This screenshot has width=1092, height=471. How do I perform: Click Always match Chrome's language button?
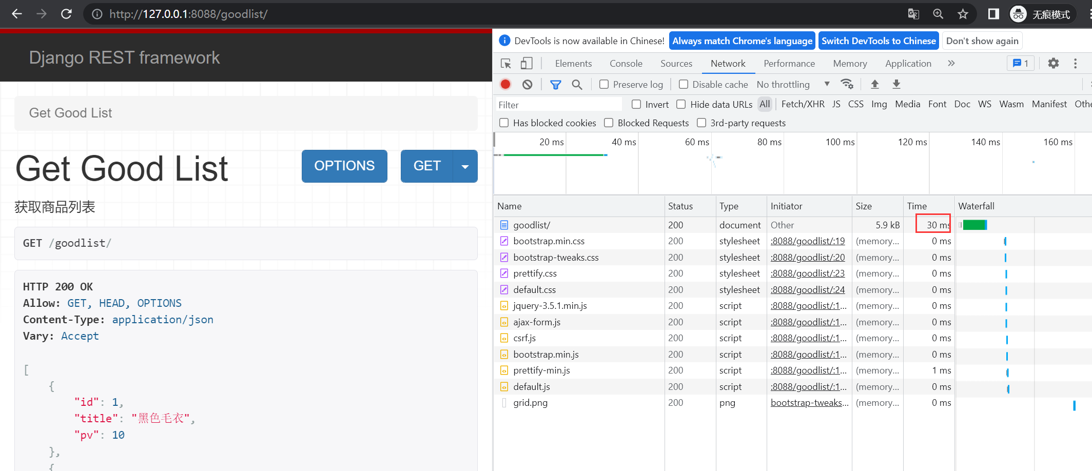743,41
